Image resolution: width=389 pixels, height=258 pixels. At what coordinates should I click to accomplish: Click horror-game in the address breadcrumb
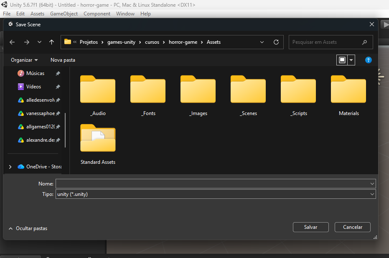(x=183, y=42)
